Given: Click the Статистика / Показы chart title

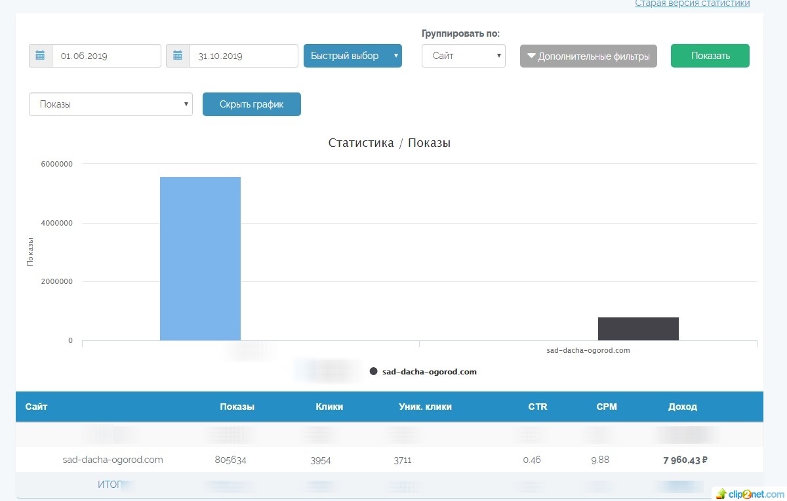Looking at the screenshot, I should [389, 143].
